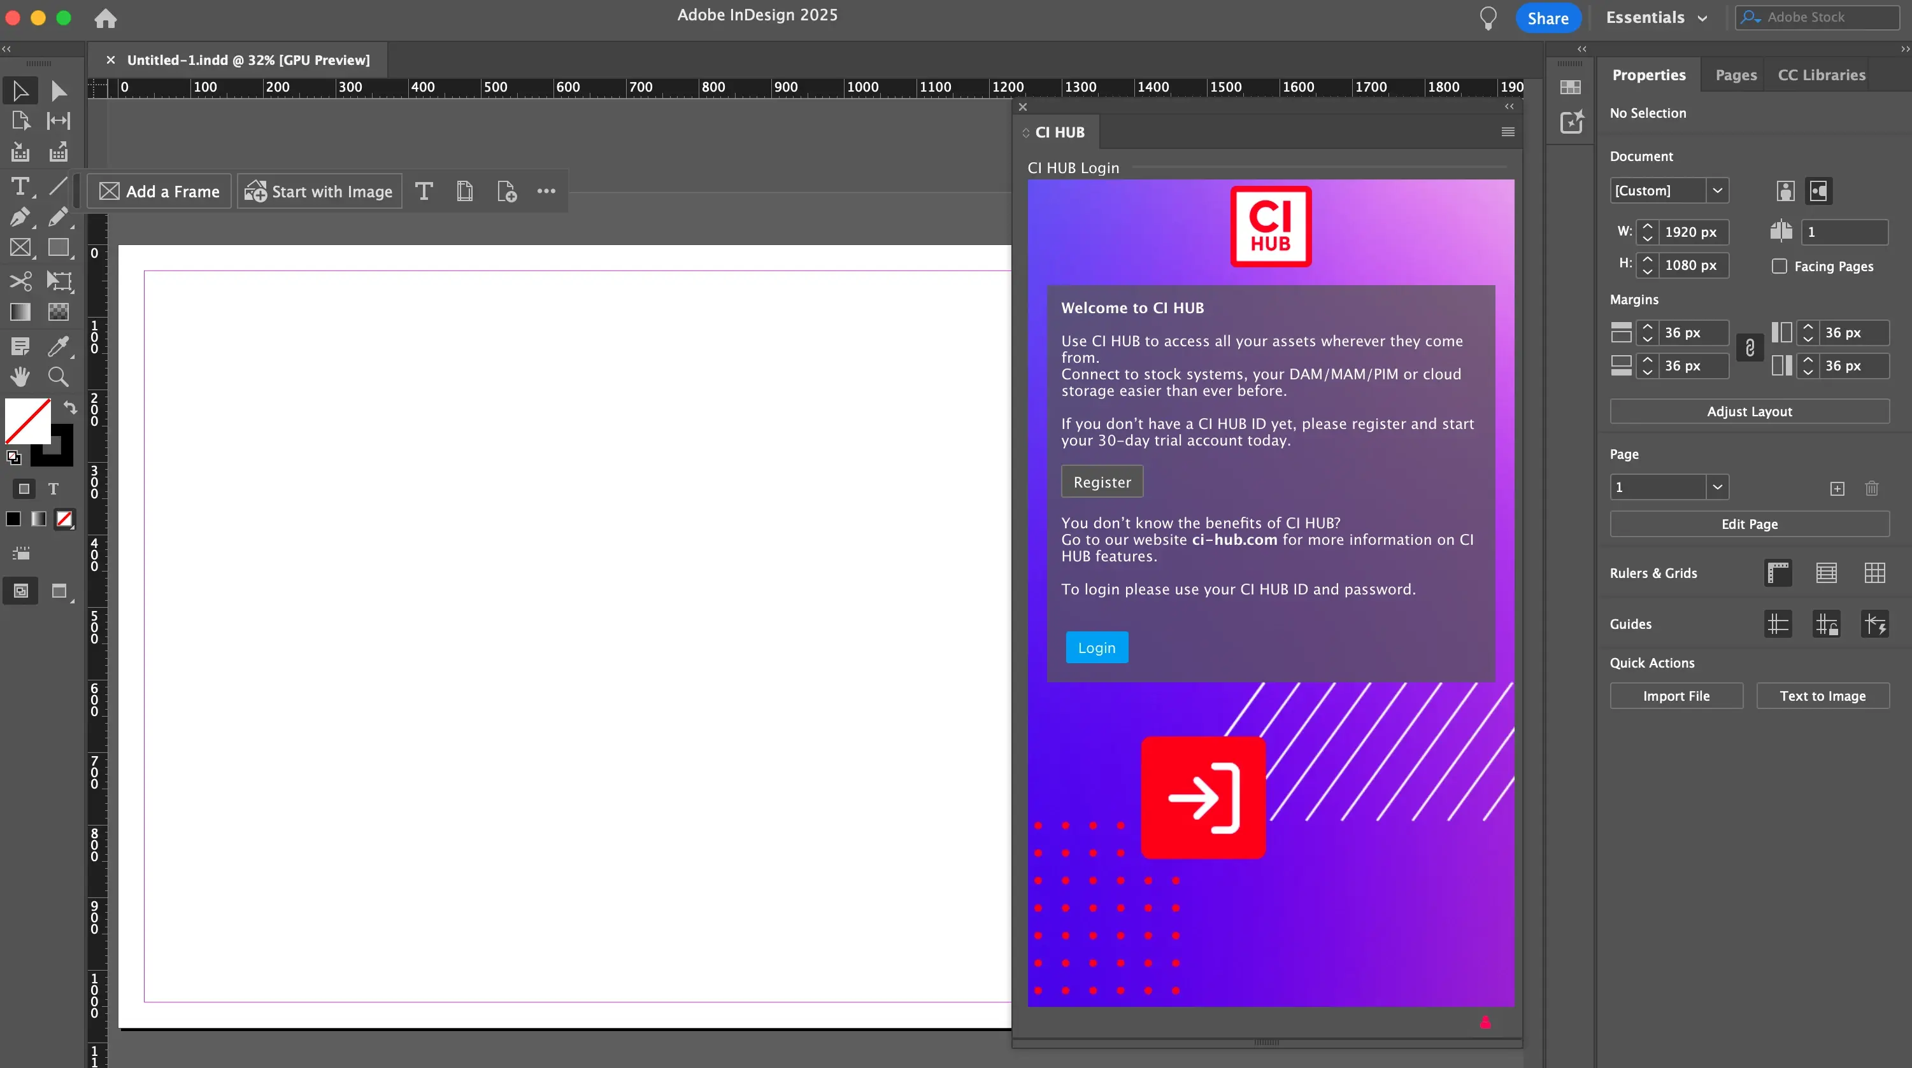Click the Content Collector tool
Screen dimensions: 1912x1068
tap(20, 153)
